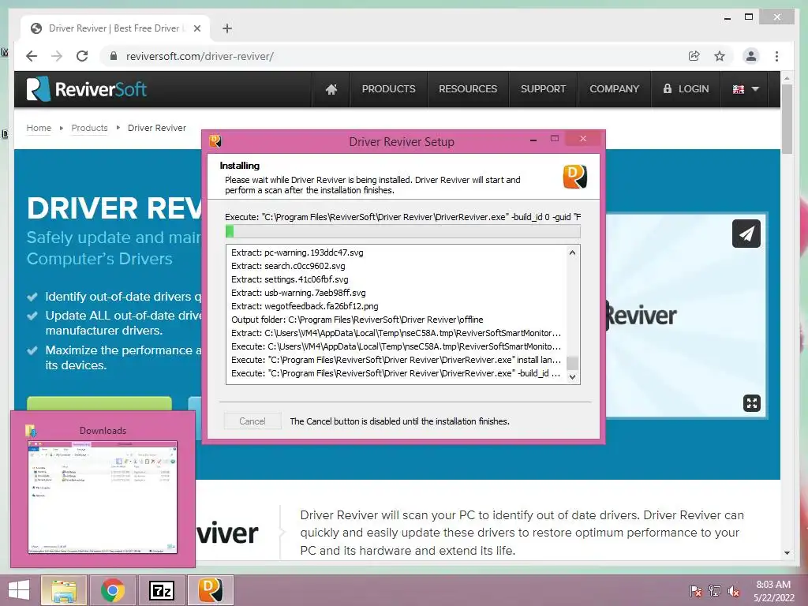808x606 pixels.
Task: Close the Driver Reviver browser tab
Action: [x=196, y=28]
